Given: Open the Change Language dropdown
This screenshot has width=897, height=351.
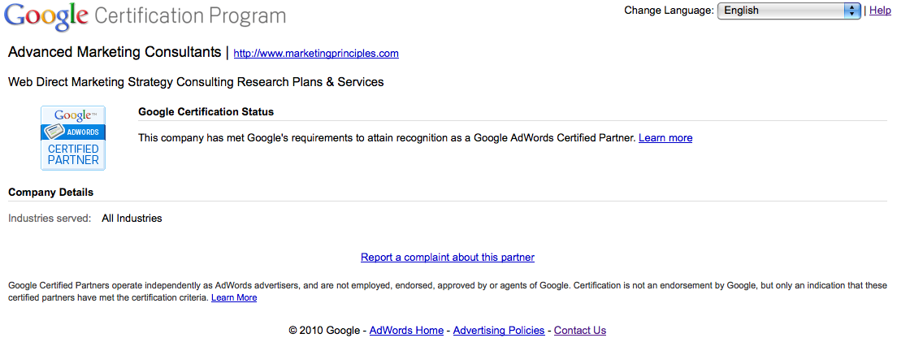Looking at the screenshot, I should pos(788,11).
